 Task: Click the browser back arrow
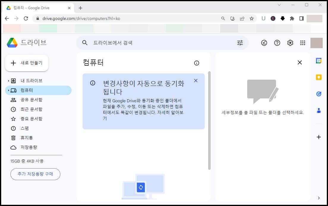(7, 18)
